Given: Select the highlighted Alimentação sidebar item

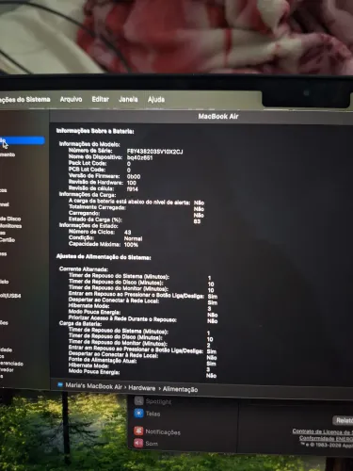Looking at the screenshot, I should (22, 140).
